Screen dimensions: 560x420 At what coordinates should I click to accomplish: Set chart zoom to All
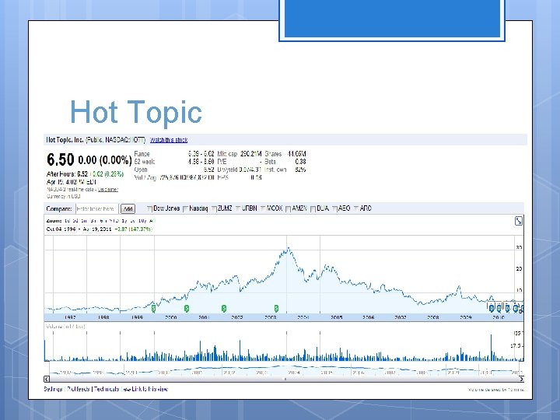click(x=152, y=221)
